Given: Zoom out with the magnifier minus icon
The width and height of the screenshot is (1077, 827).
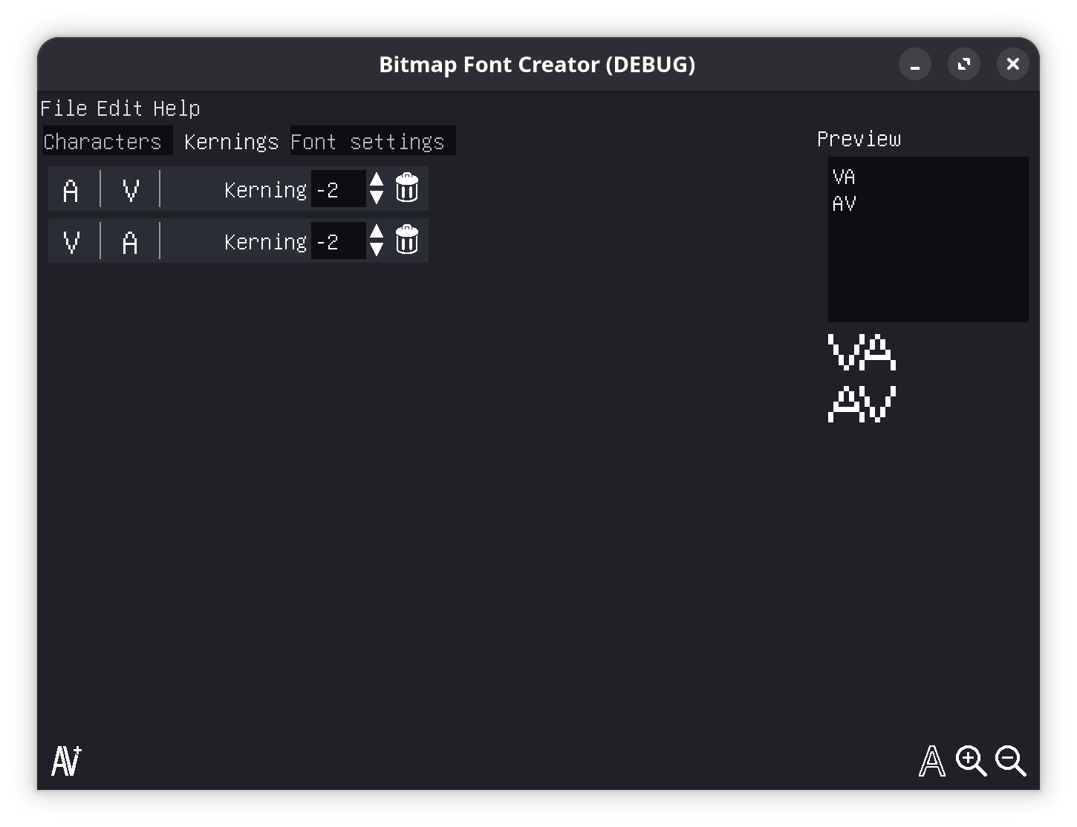Looking at the screenshot, I should (x=1011, y=761).
